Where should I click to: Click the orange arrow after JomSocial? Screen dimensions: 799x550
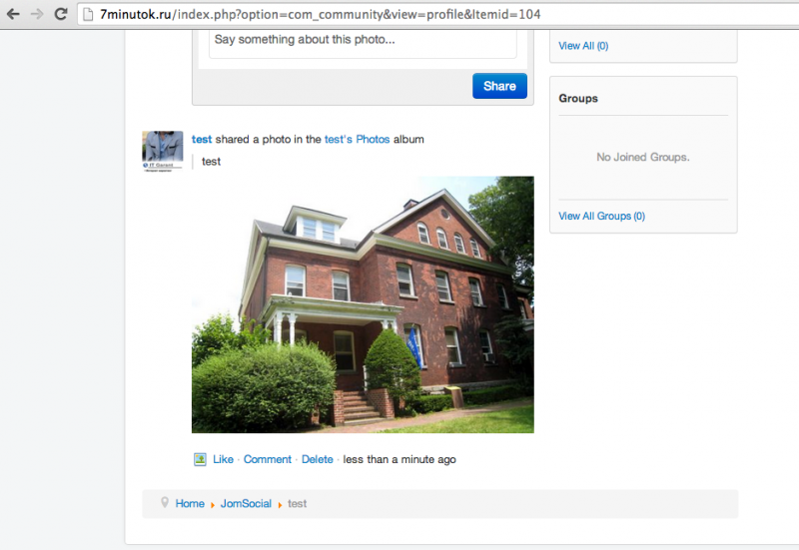[280, 505]
